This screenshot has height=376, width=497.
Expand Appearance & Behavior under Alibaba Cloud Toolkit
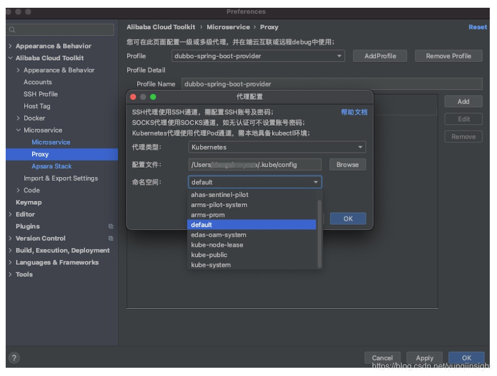coord(18,70)
